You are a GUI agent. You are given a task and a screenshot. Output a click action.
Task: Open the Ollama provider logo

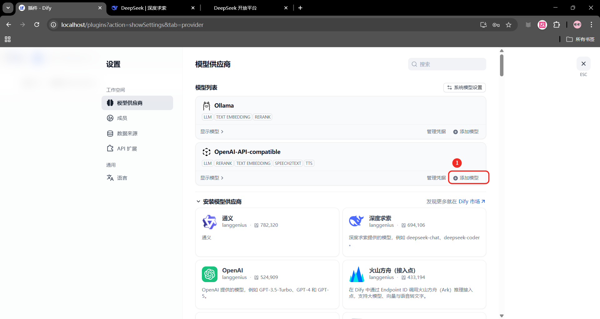[206, 106]
